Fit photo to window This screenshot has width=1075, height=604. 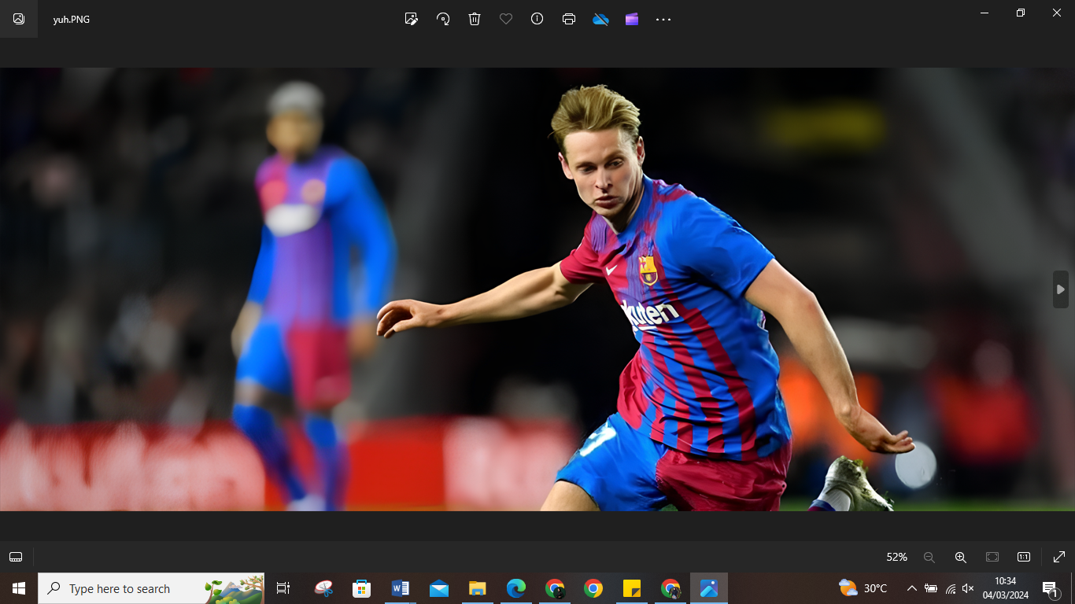pos(992,557)
